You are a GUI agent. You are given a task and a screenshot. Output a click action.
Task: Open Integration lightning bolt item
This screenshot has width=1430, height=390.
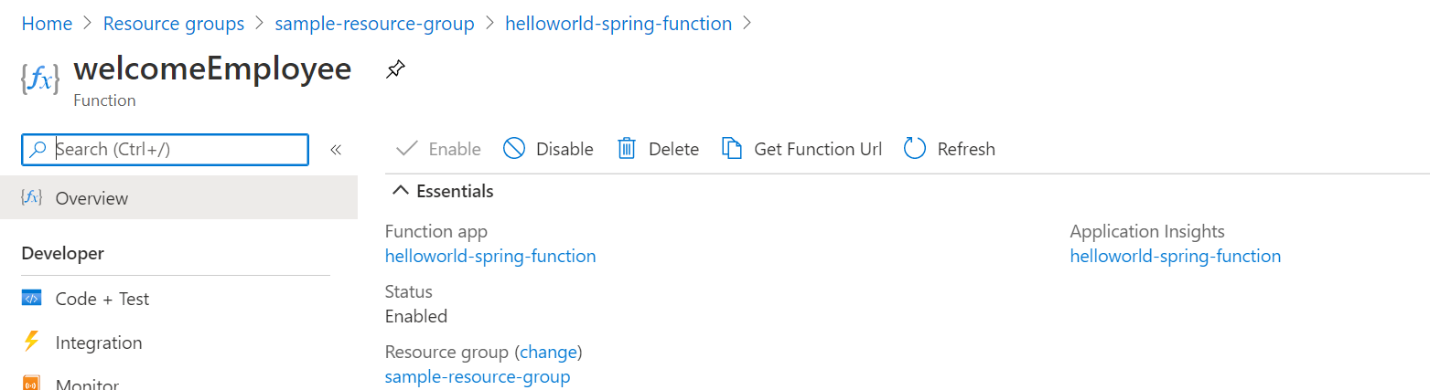coord(98,343)
